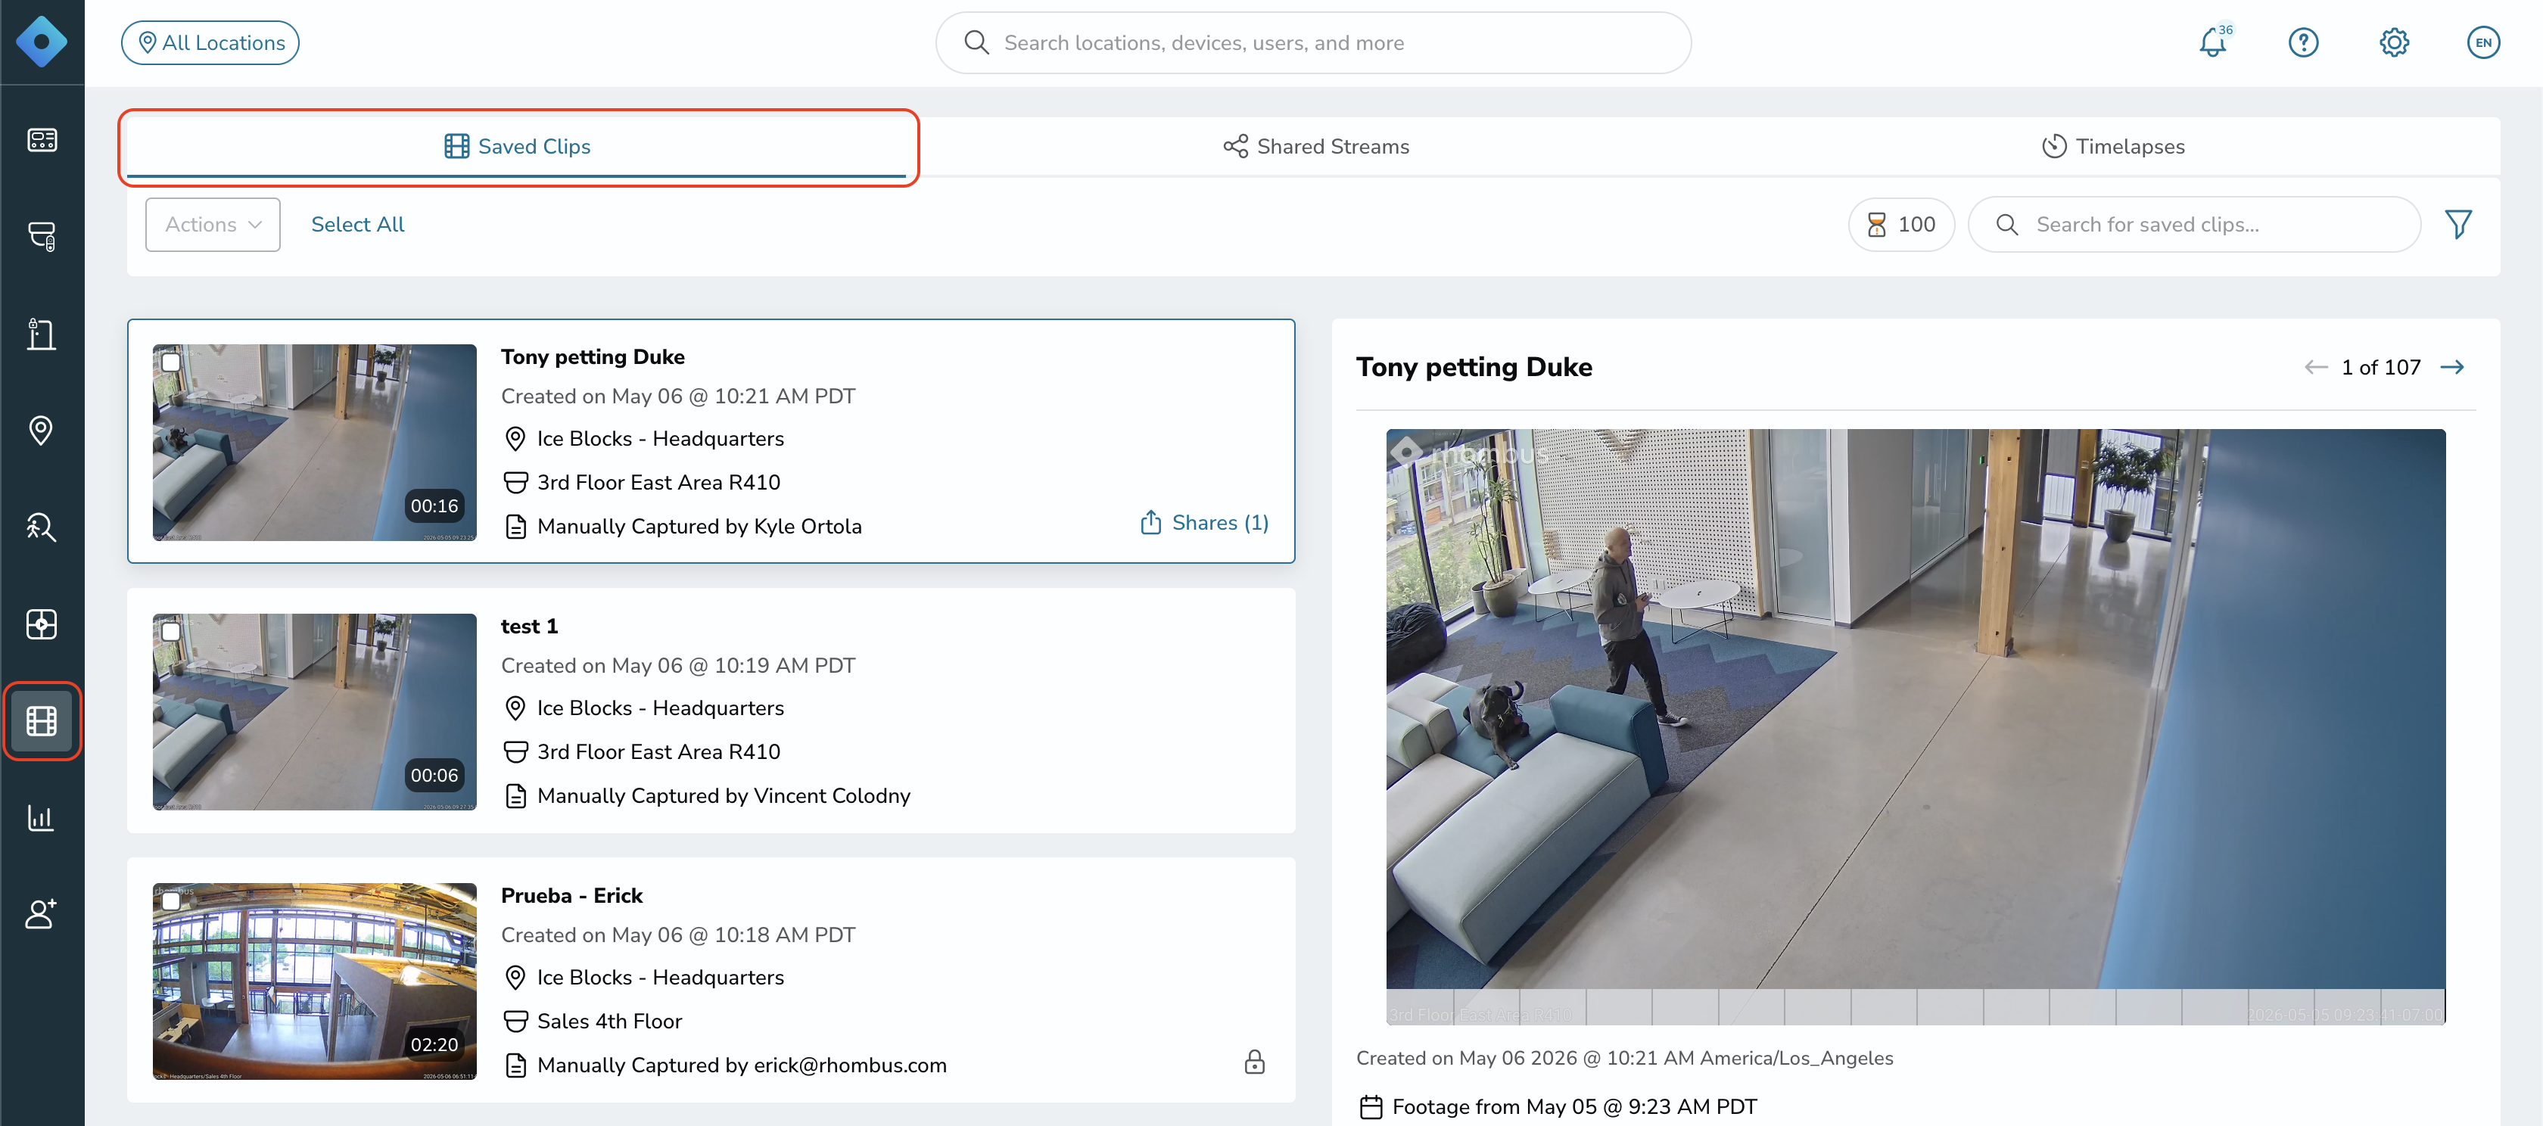The image size is (2543, 1126).
Task: Open the help question mark icon
Action: coord(2303,42)
